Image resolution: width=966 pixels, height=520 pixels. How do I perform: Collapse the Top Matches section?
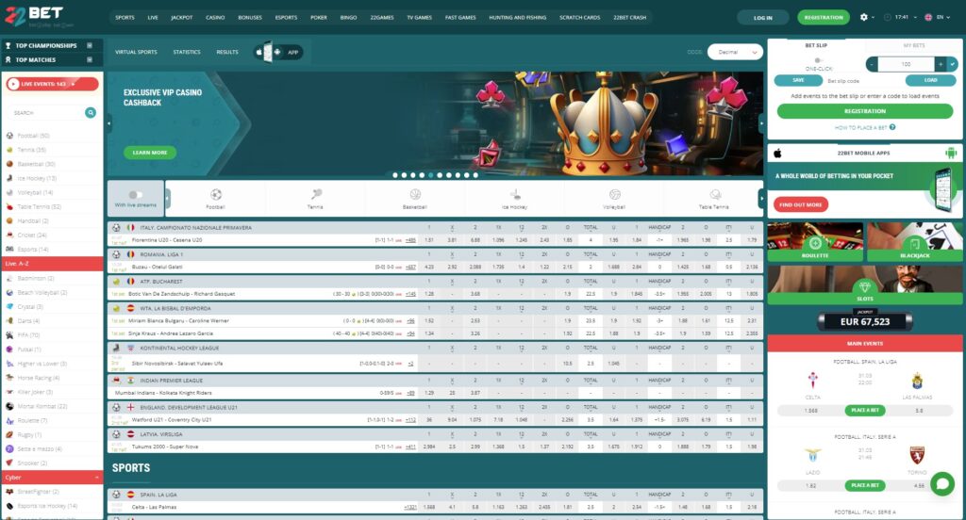[x=90, y=59]
